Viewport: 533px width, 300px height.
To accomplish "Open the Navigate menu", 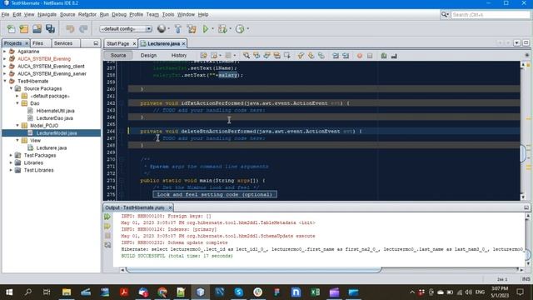I will pos(47,15).
